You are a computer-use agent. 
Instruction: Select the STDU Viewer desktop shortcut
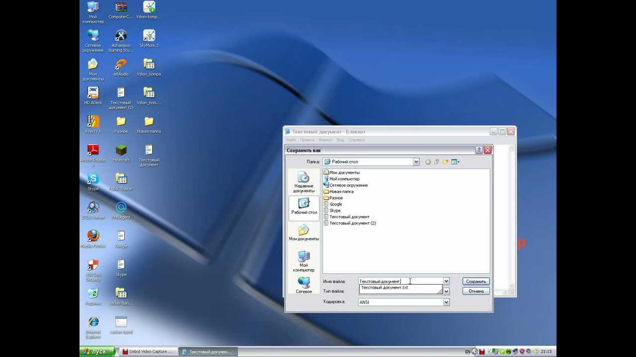93,211
